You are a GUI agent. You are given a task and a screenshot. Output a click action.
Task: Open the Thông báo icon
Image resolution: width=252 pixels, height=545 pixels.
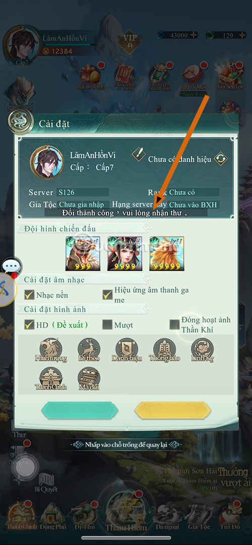click(164, 350)
